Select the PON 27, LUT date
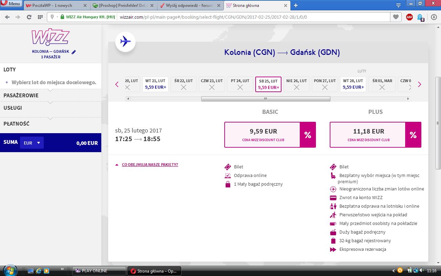 [x=325, y=84]
